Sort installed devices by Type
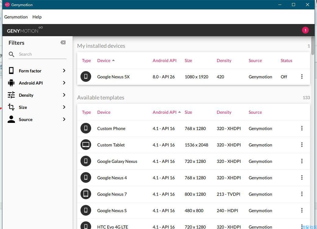 [x=86, y=61]
